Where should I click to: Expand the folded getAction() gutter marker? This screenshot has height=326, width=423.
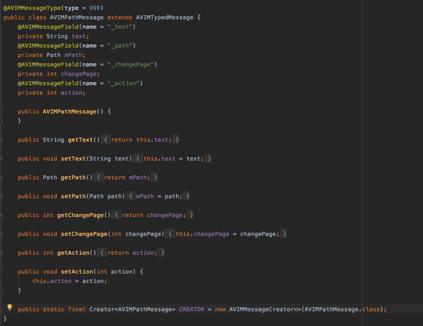(x=1, y=253)
